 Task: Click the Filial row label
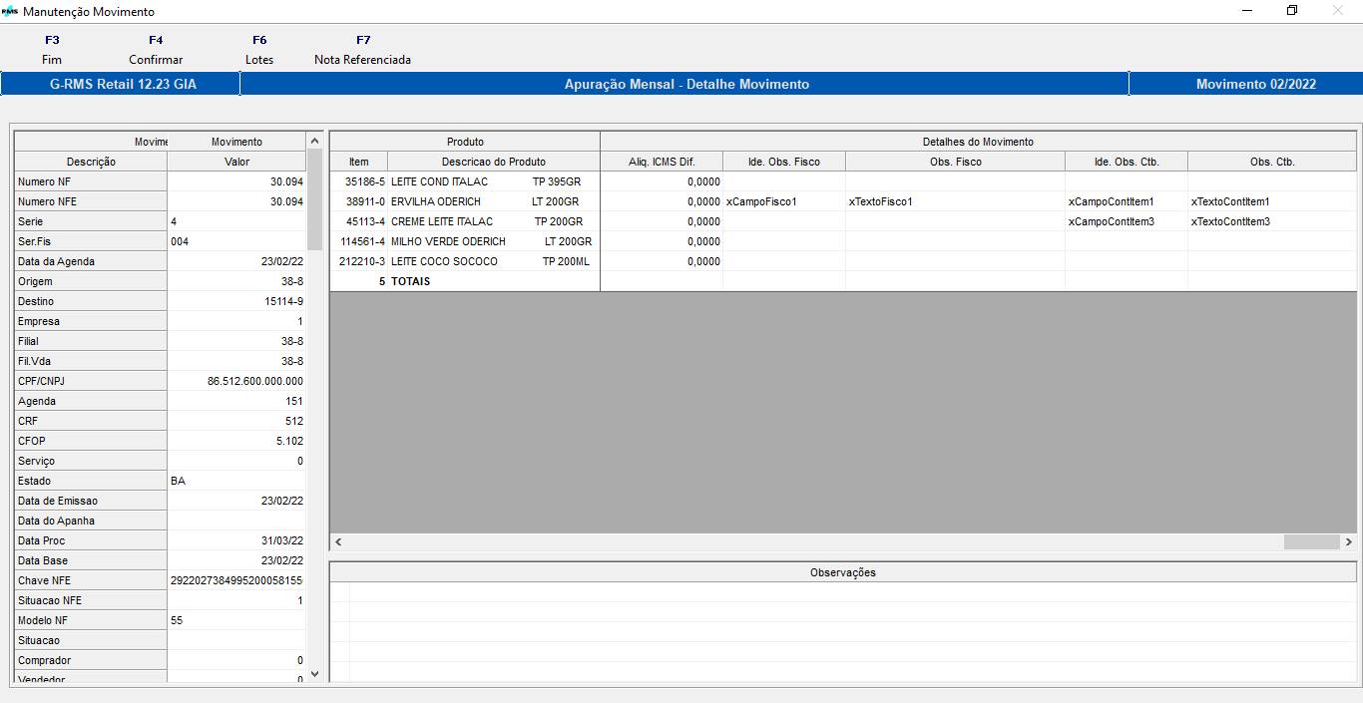[91, 341]
